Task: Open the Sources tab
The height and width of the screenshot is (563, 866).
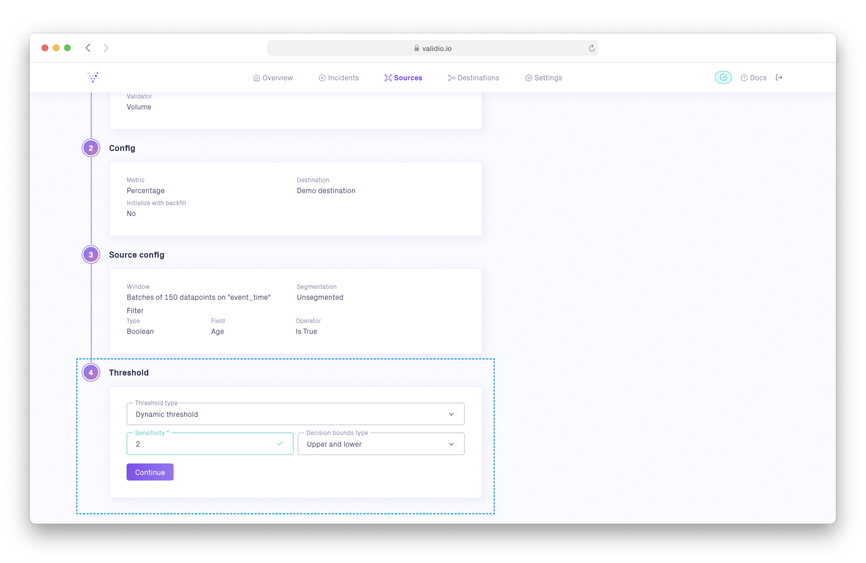Action: coord(403,78)
